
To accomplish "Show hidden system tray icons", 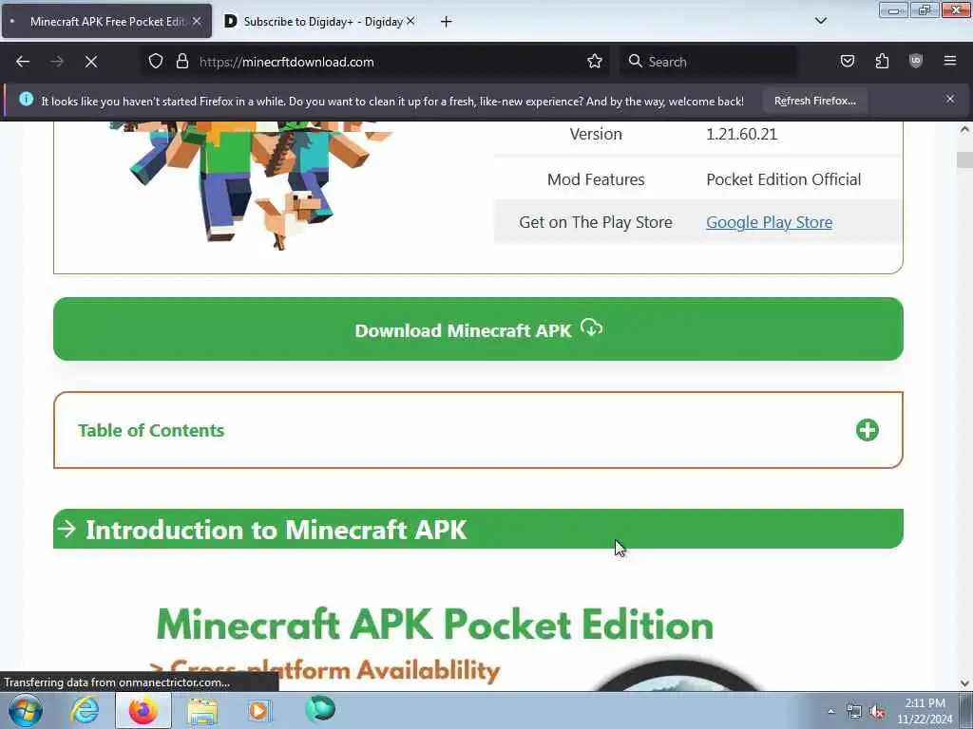I will pyautogui.click(x=830, y=711).
